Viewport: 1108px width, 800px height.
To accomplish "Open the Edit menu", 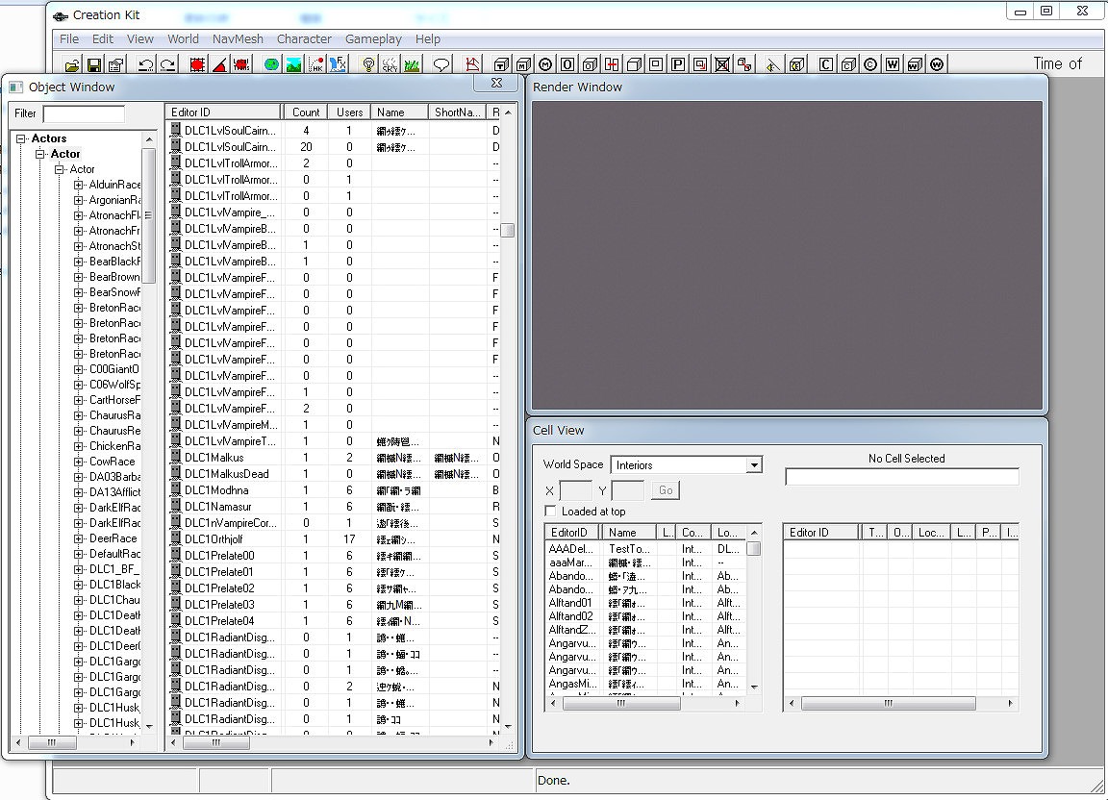I will coord(103,38).
